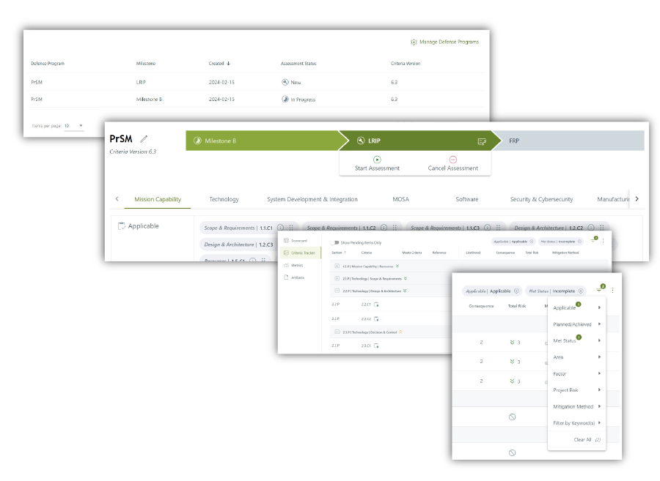
Task: Click the Start Assessment play icon
Action: click(x=377, y=159)
